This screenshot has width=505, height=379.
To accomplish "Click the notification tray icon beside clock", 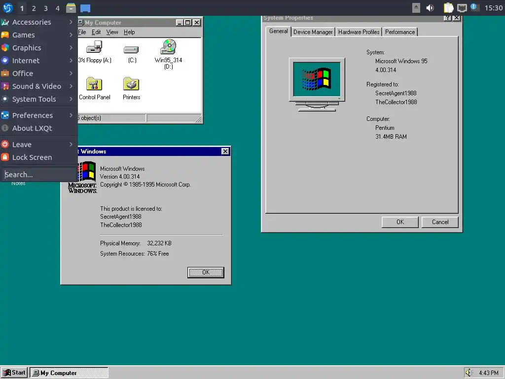I will [x=475, y=8].
